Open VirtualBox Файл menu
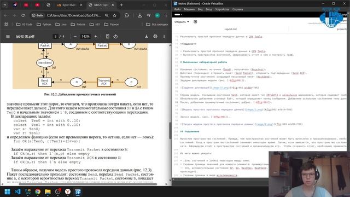 (177, 9)
